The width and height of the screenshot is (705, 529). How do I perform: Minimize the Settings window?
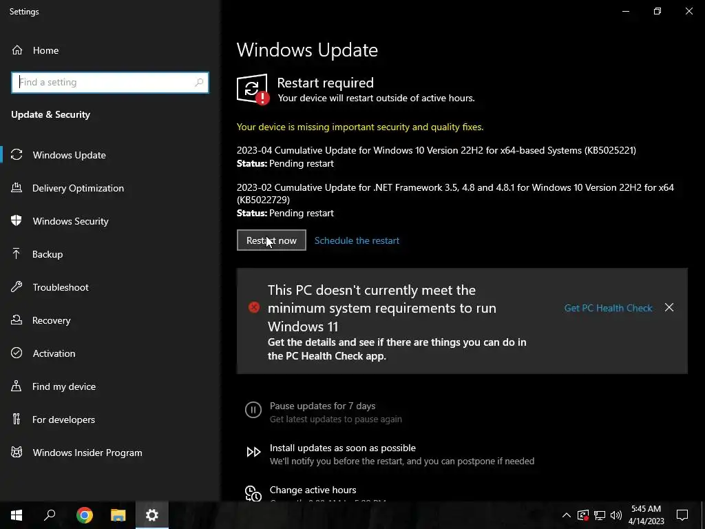pos(625,11)
